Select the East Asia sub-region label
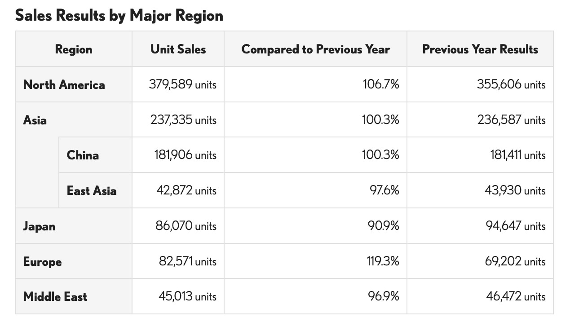The width and height of the screenshot is (570, 322). (x=92, y=191)
